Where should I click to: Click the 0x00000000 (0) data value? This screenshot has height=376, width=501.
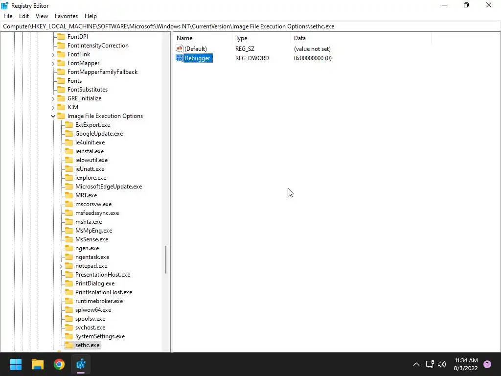[x=313, y=58]
